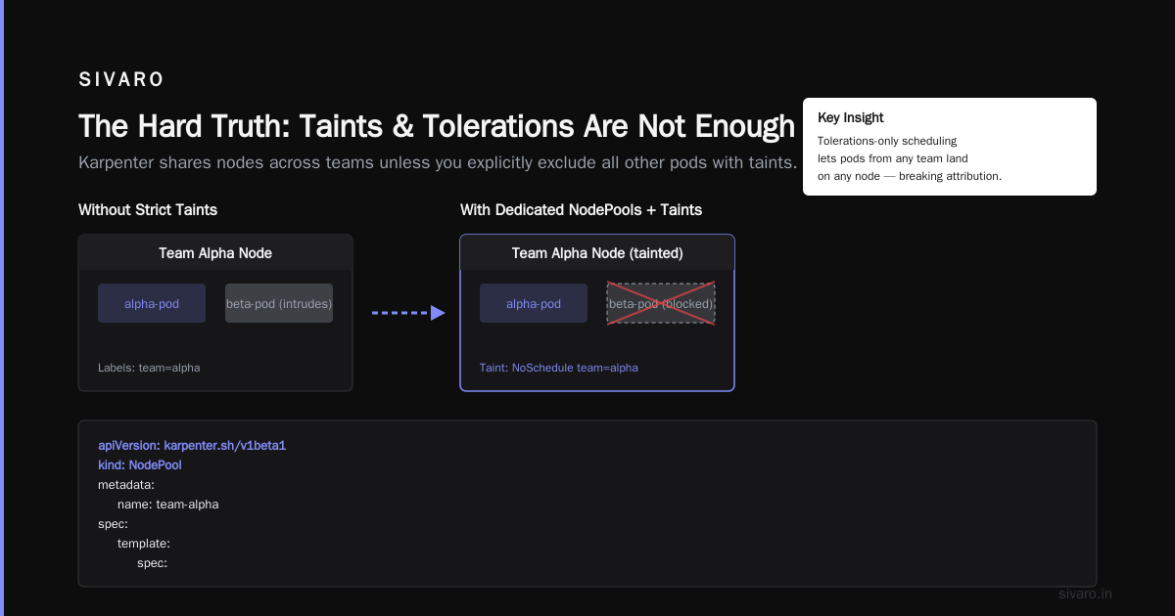1175x616 pixels.
Task: Click the dashed arrow between the nodes
Action: (x=408, y=313)
